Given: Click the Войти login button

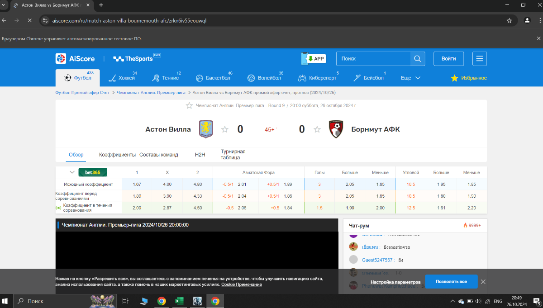Looking at the screenshot, I should 448,59.
